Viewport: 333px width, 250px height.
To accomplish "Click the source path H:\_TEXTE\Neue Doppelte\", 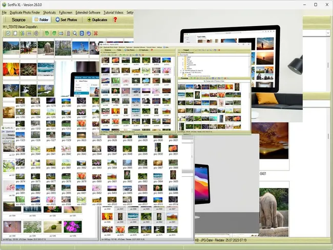I will pyautogui.click(x=20, y=27).
